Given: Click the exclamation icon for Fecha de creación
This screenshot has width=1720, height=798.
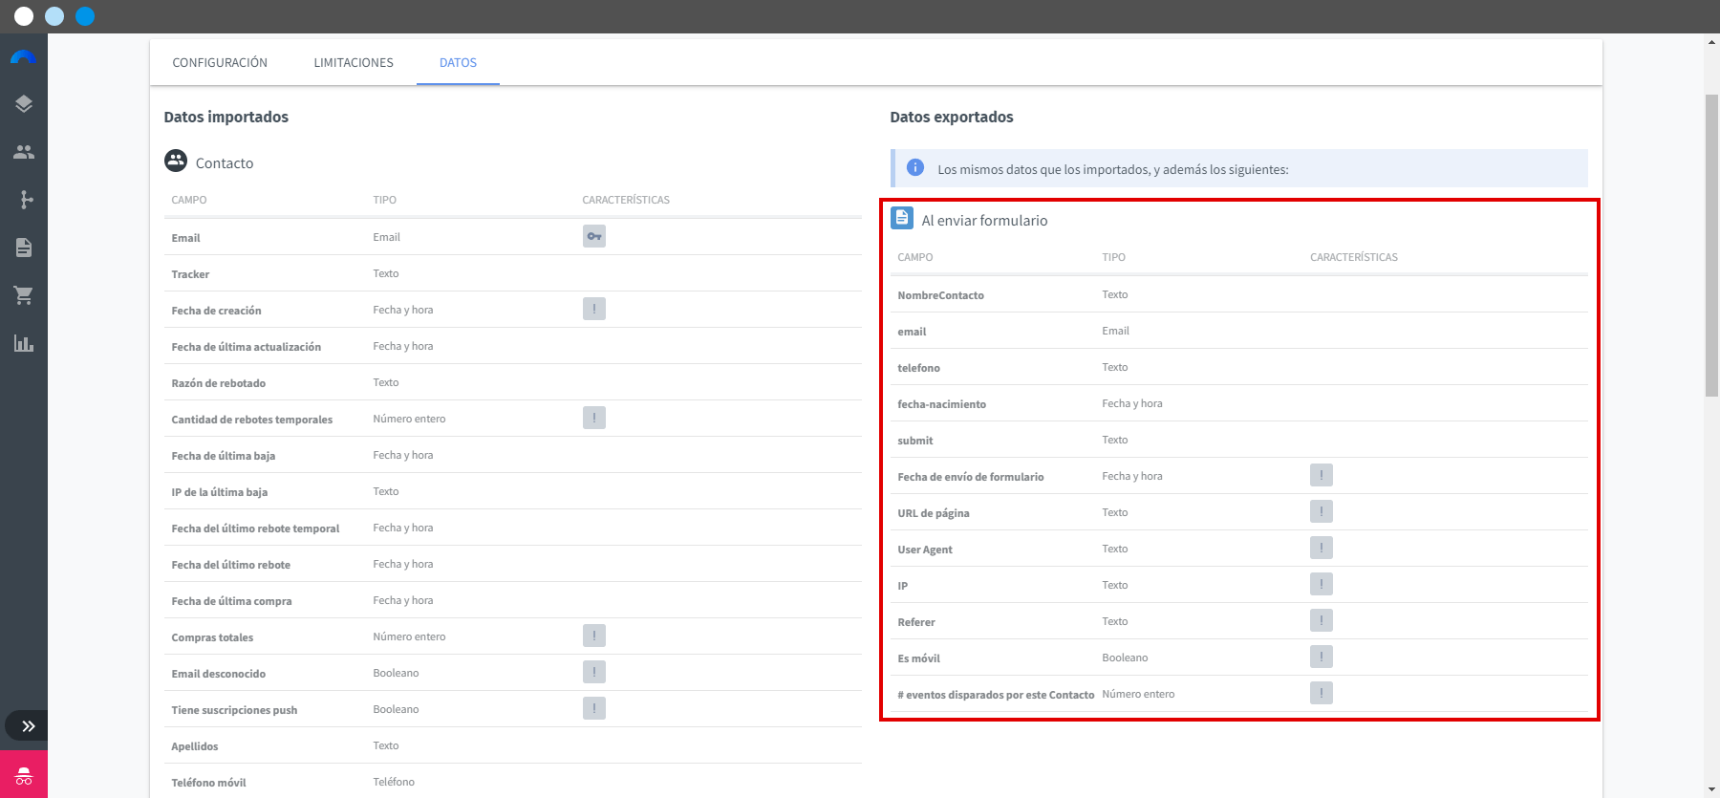Looking at the screenshot, I should (594, 309).
